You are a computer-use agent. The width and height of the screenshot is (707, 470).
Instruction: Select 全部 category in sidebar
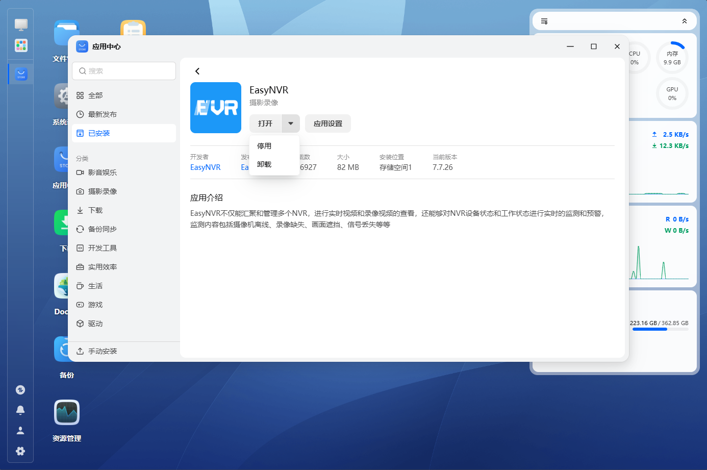coord(124,95)
